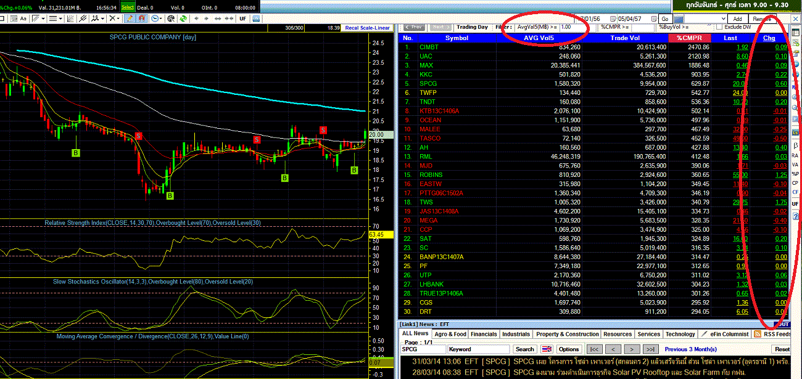Open the Industrials news tab
Screen dimensions: 802x379
coord(516,334)
